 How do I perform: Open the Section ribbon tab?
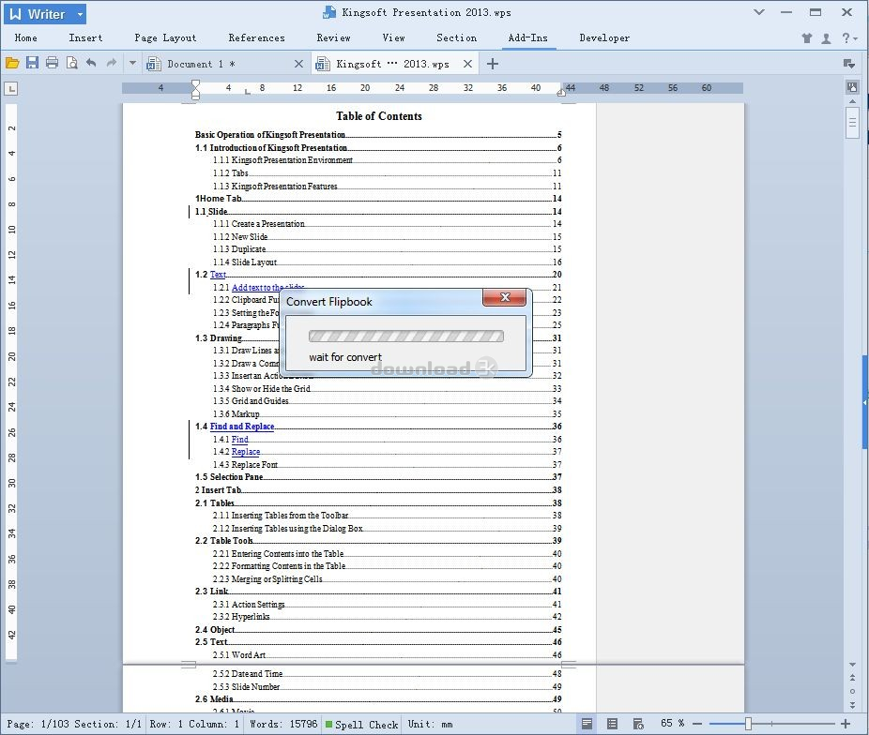(x=457, y=37)
